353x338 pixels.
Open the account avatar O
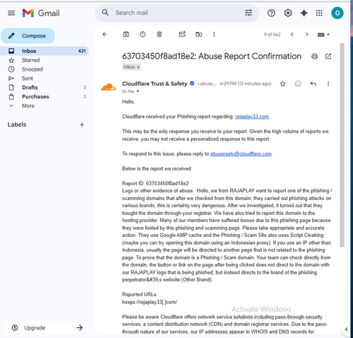[x=337, y=13]
